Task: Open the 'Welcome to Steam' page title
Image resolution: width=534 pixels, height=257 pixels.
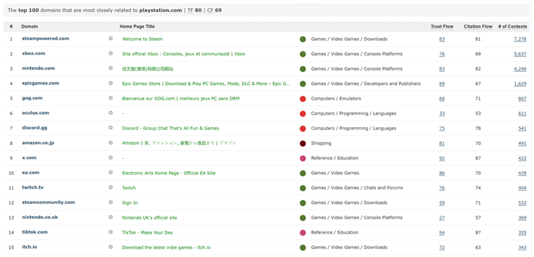Action: tap(142, 39)
